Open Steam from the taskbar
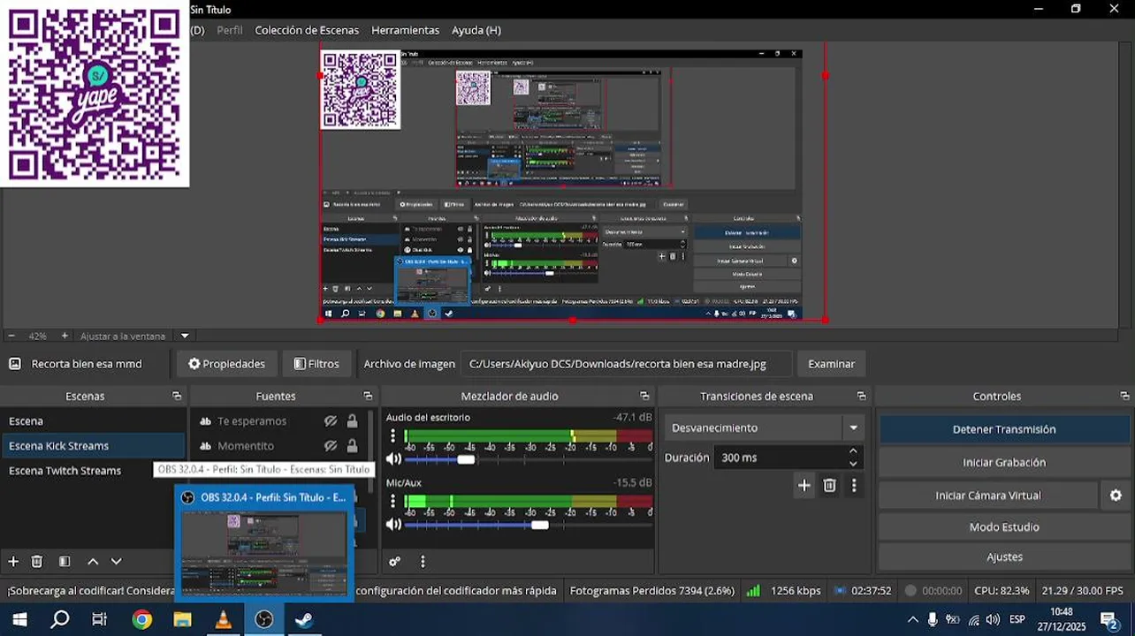The width and height of the screenshot is (1135, 636). point(304,619)
